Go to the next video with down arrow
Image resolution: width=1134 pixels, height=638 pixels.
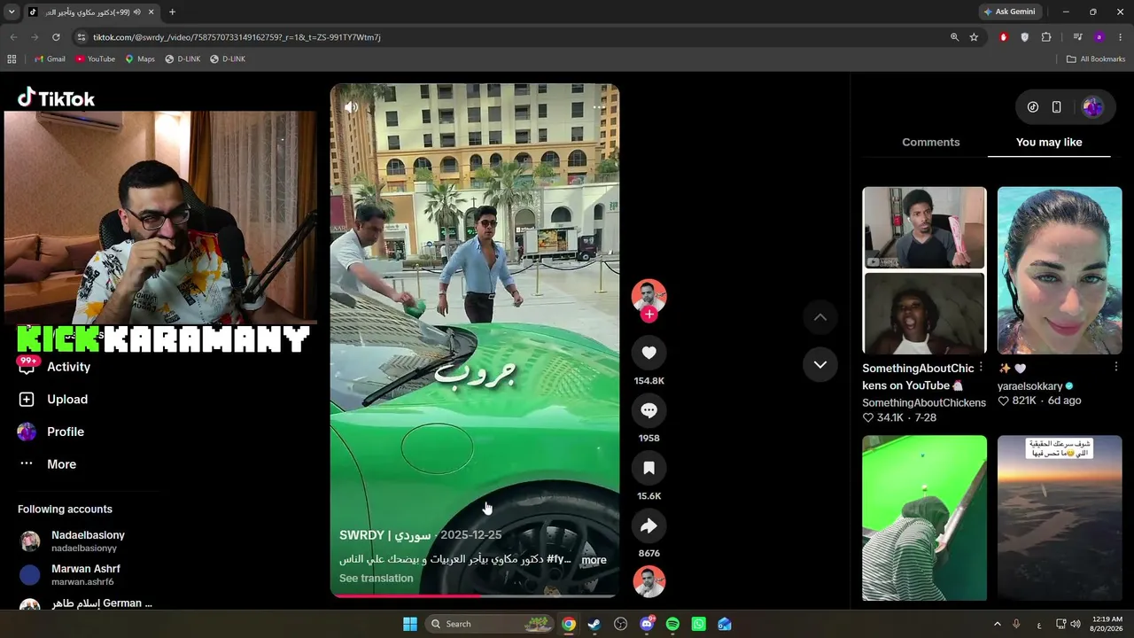820,364
